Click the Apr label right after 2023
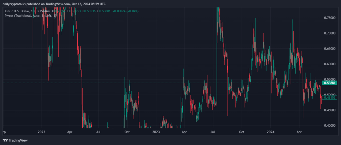Viewport: 341px width, 145px height. coord(184,132)
